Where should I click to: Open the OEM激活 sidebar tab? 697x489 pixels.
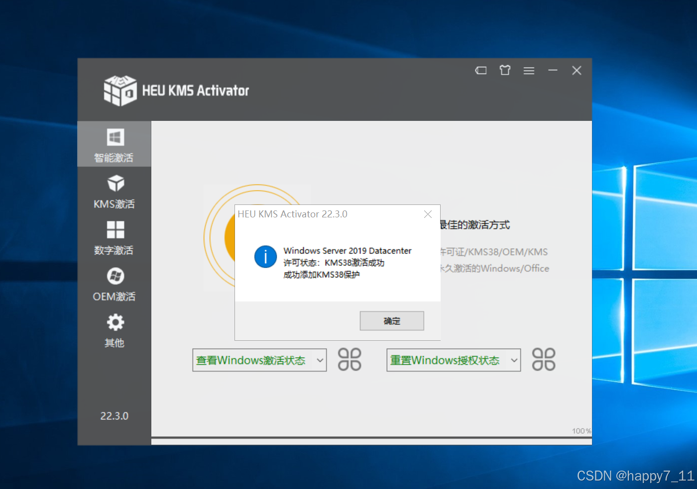pos(114,284)
